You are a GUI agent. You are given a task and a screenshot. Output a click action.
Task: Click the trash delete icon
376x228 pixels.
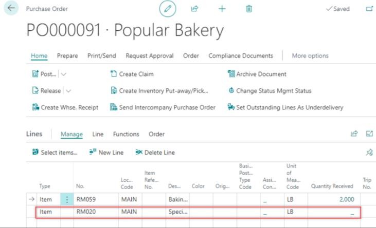[x=249, y=9]
